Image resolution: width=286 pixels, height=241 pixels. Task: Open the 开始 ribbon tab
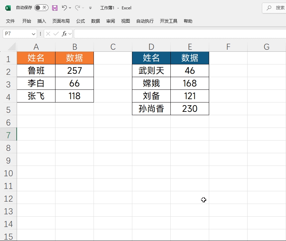pyautogui.click(x=27, y=21)
